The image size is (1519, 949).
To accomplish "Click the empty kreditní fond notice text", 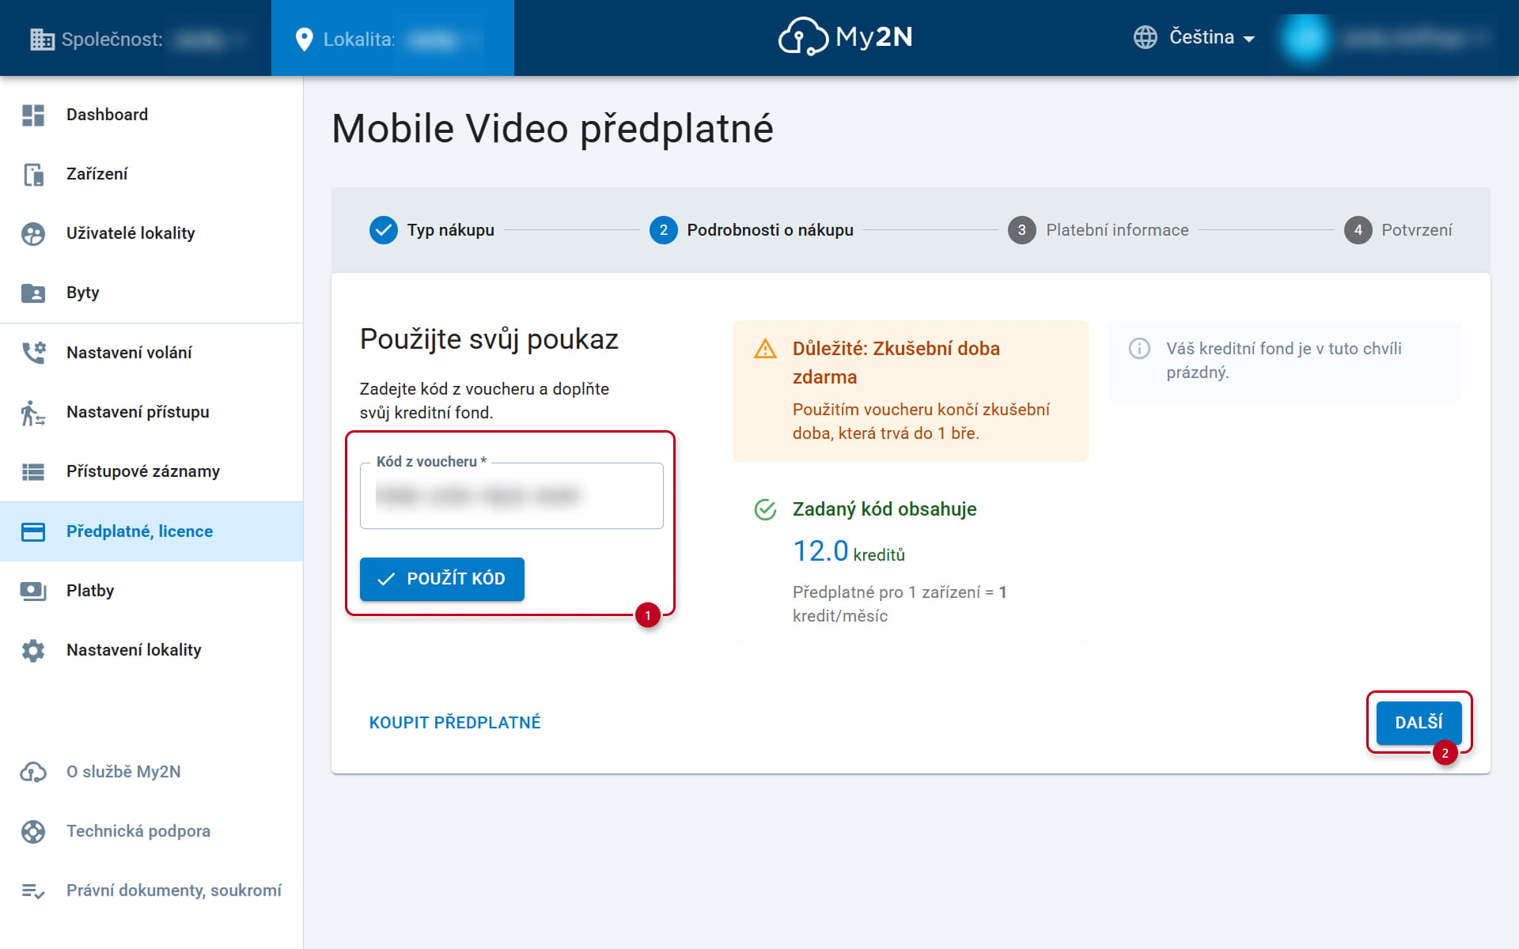I will click(x=1283, y=361).
